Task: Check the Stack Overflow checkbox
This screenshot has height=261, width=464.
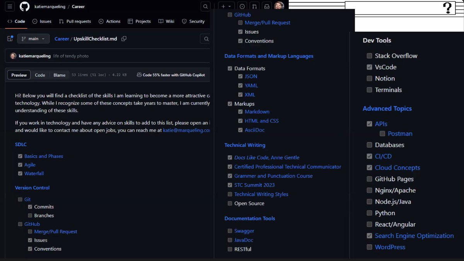Action: click(x=370, y=56)
